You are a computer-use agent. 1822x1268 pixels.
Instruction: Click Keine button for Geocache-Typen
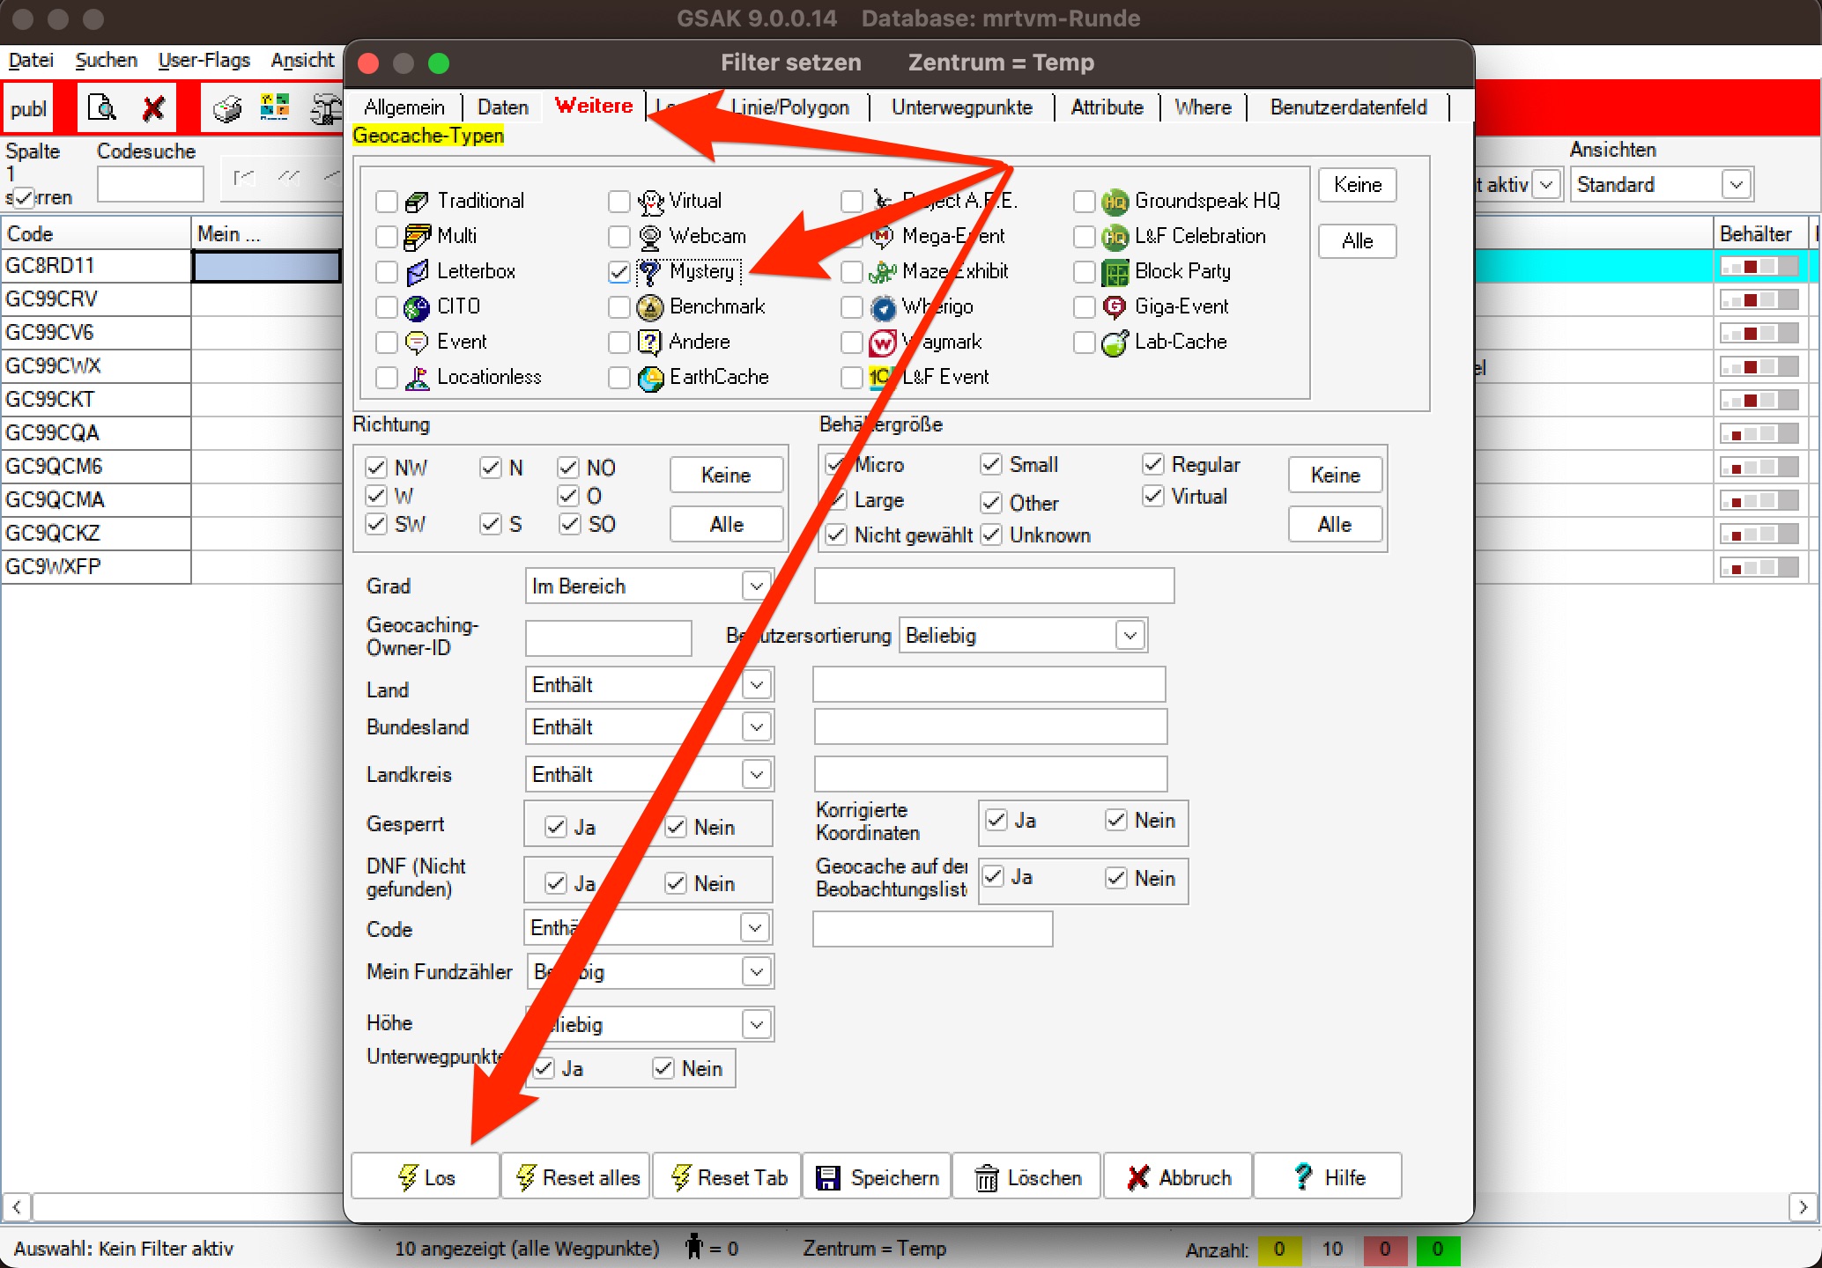[1358, 185]
